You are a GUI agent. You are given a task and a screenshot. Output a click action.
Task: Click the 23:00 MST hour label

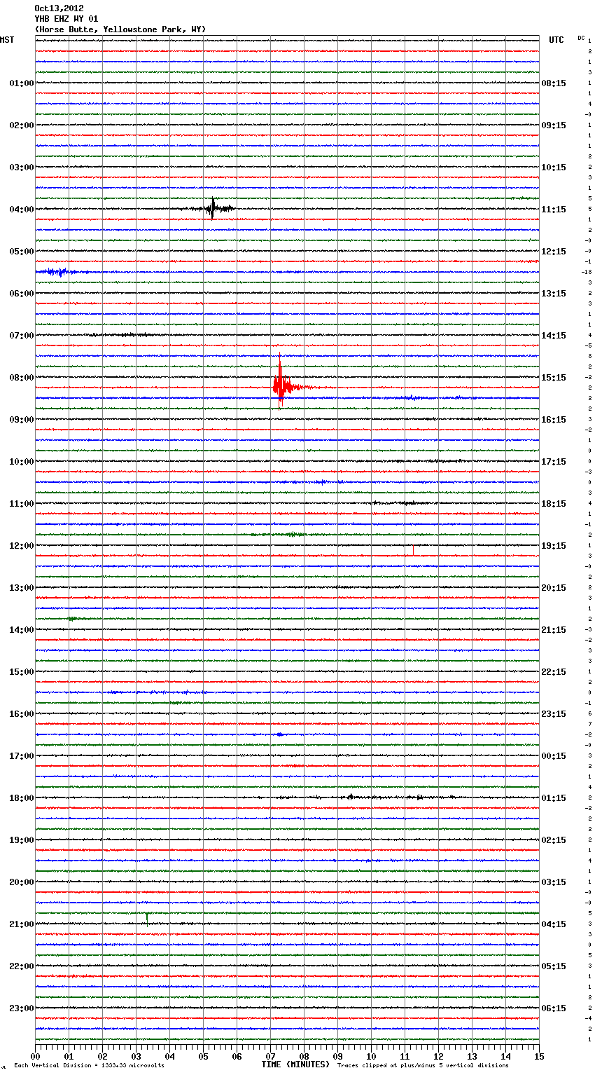tap(21, 1008)
